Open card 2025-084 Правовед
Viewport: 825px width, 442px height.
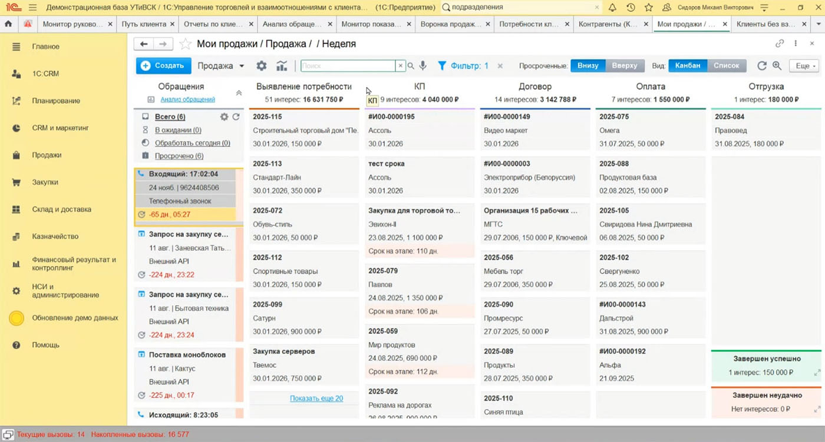[x=766, y=130]
